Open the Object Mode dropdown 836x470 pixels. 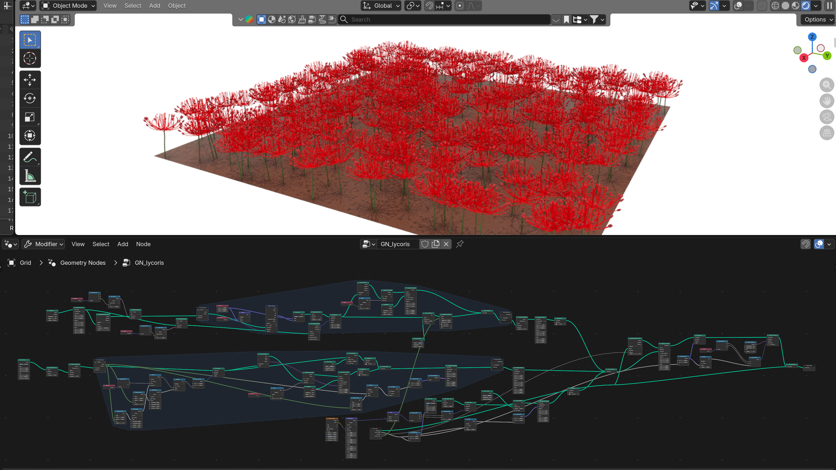[68, 6]
